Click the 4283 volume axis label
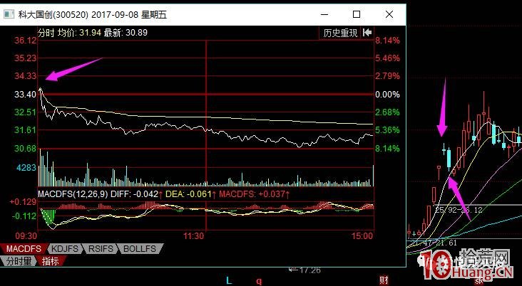The height and width of the screenshot is (286, 522). click(x=26, y=167)
